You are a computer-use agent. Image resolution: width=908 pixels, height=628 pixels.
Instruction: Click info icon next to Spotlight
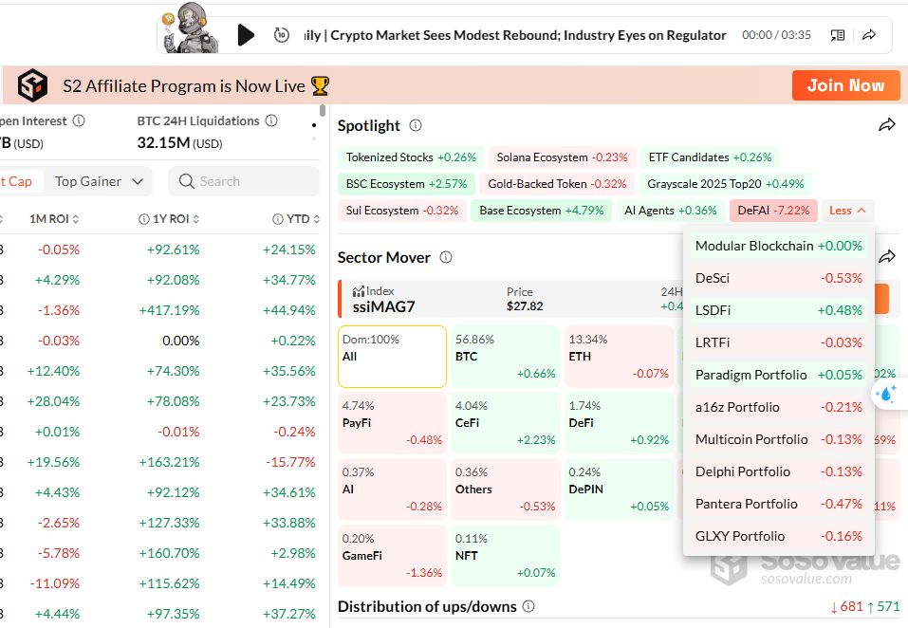[416, 125]
